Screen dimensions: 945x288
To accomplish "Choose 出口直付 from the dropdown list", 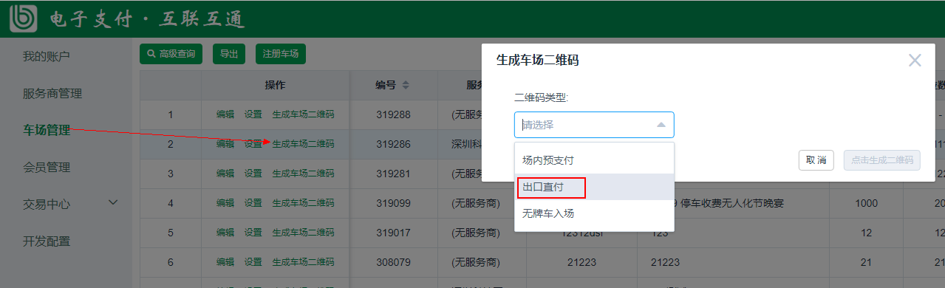I will [594, 187].
